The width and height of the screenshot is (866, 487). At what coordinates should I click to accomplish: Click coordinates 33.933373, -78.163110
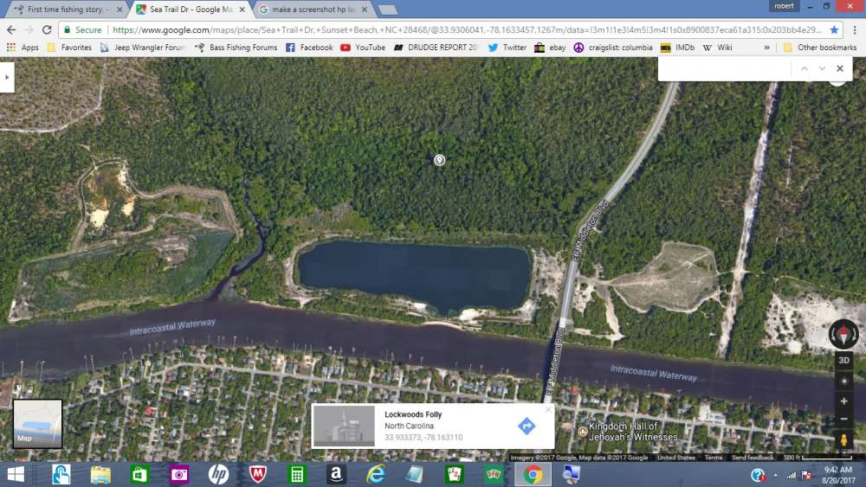pos(423,438)
